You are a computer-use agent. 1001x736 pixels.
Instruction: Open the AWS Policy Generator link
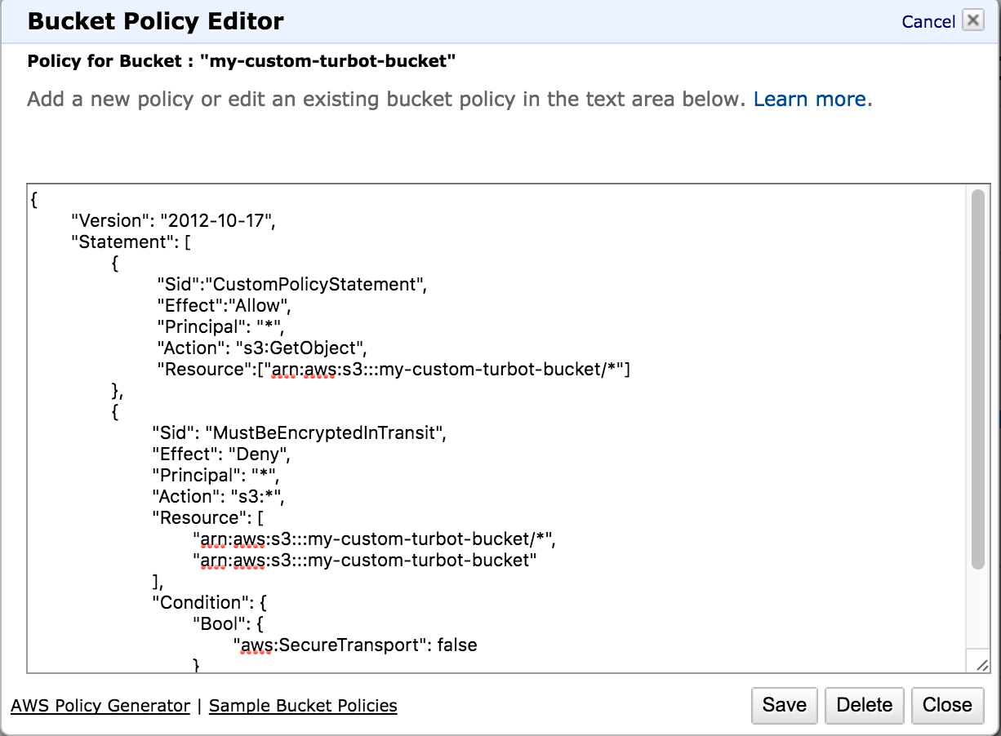(100, 706)
